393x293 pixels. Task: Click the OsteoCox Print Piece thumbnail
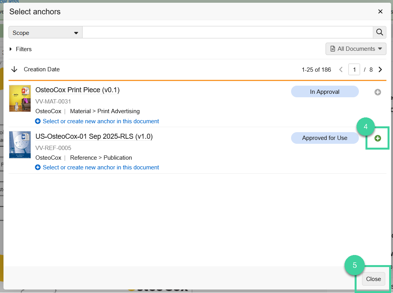coord(20,98)
